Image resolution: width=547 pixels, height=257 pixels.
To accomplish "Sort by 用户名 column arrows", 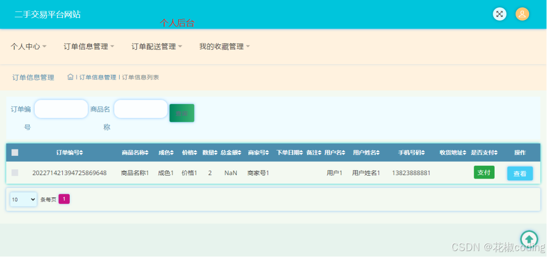I will [343, 152].
